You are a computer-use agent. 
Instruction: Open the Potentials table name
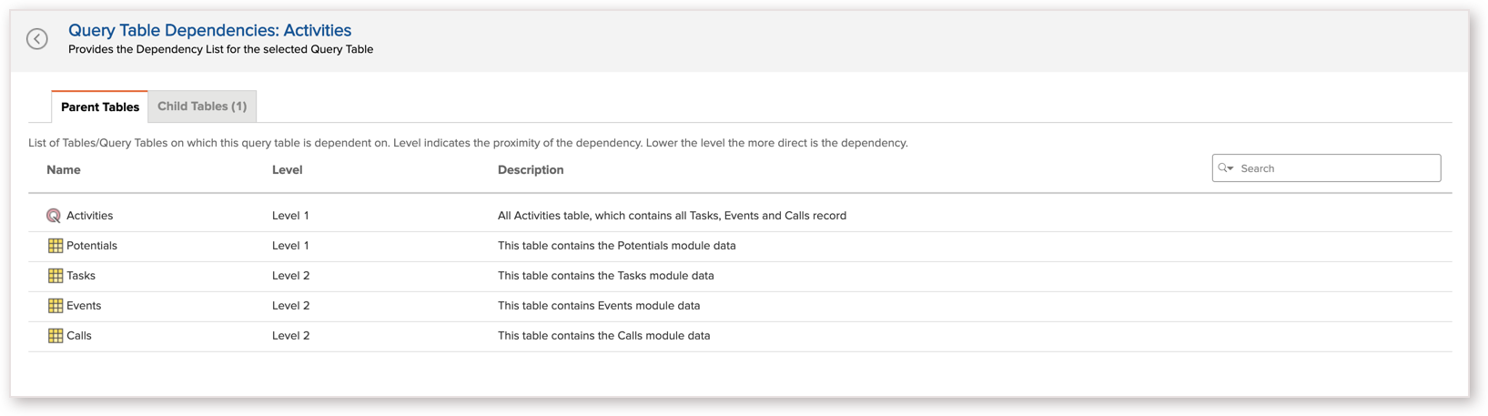click(x=92, y=246)
